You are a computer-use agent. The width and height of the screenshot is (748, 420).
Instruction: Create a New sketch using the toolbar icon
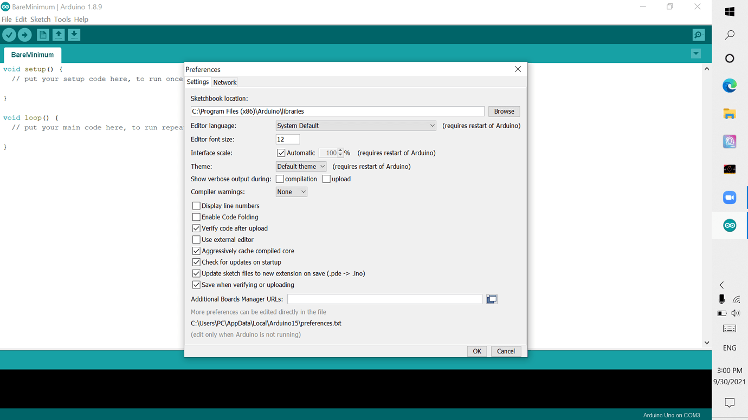coord(42,34)
